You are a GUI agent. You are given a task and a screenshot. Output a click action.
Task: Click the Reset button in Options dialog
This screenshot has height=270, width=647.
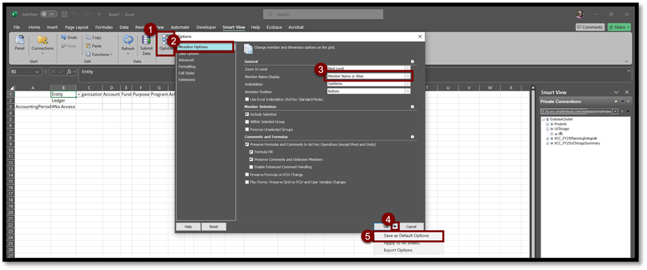pos(214,227)
